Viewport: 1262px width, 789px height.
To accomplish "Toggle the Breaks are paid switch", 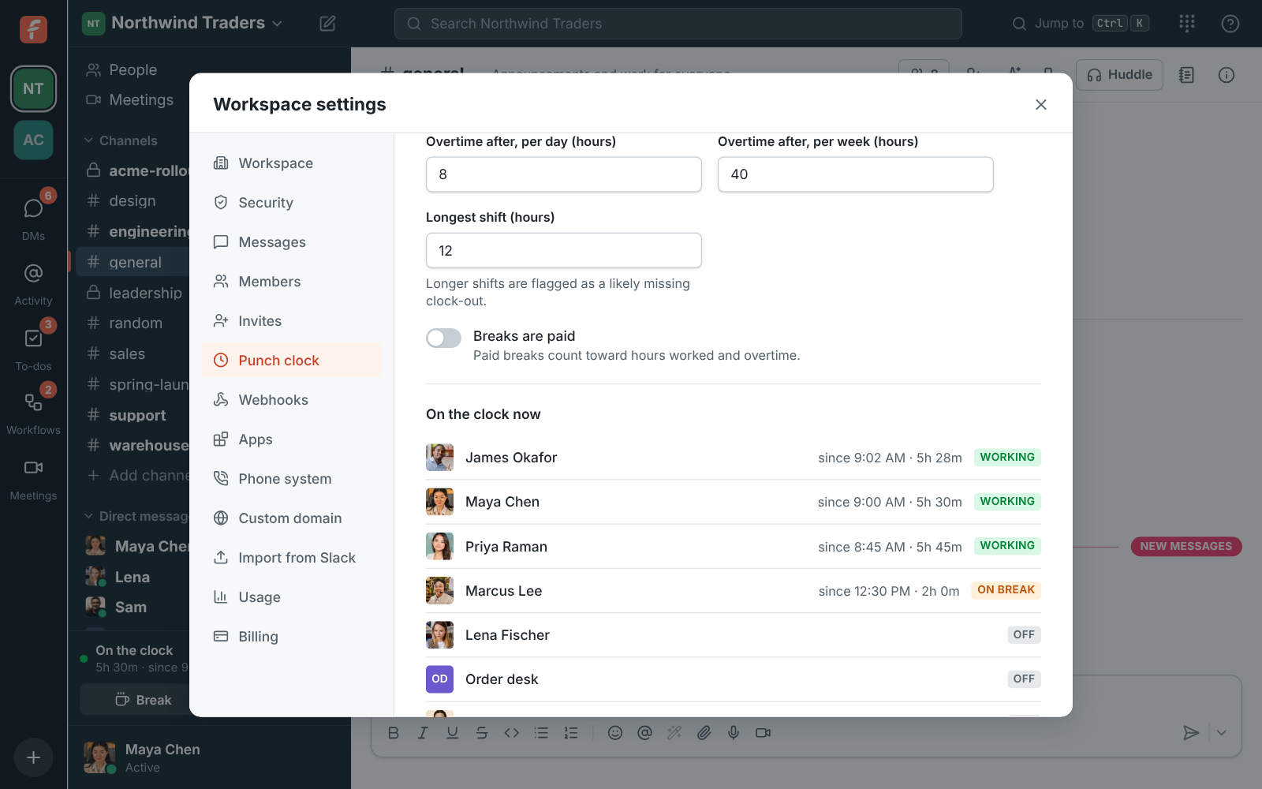I will point(443,338).
